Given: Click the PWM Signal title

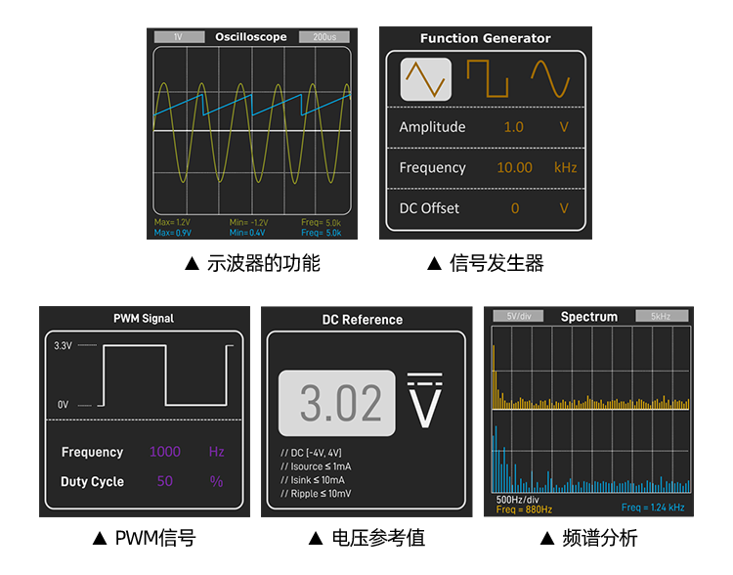Looking at the screenshot, I should [x=144, y=318].
